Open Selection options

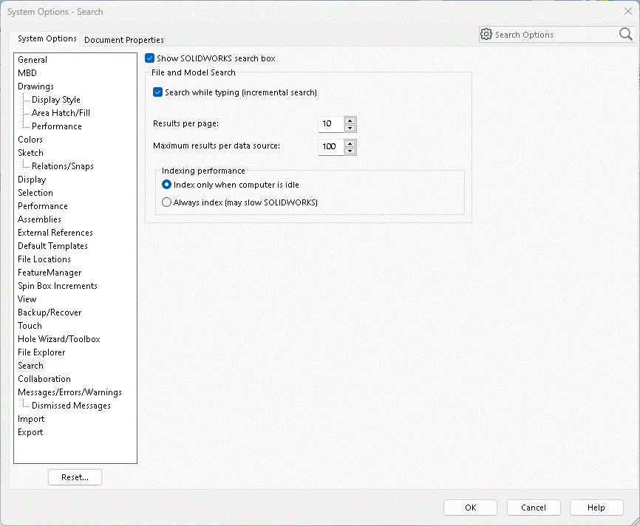click(x=35, y=193)
